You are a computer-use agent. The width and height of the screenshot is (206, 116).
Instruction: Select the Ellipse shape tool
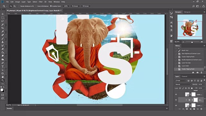point(3,73)
